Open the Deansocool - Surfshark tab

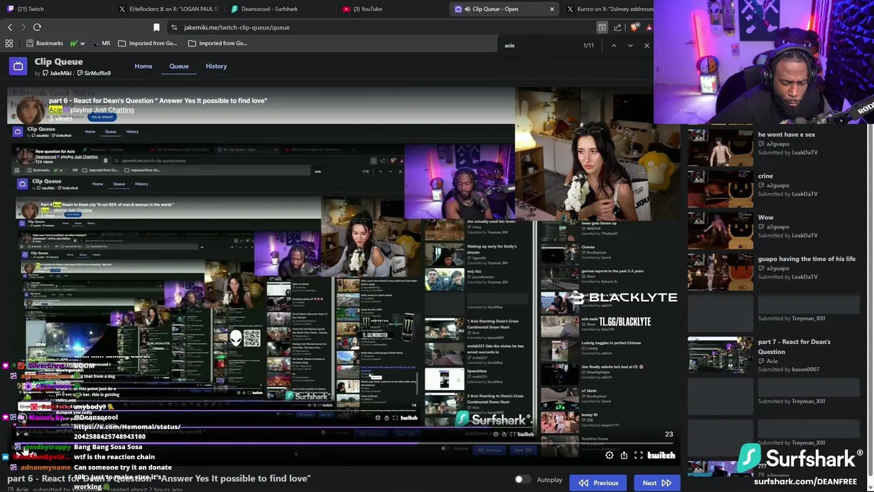(265, 9)
